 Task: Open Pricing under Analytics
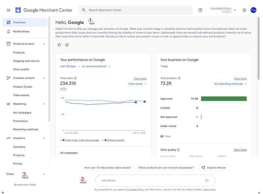17,164
